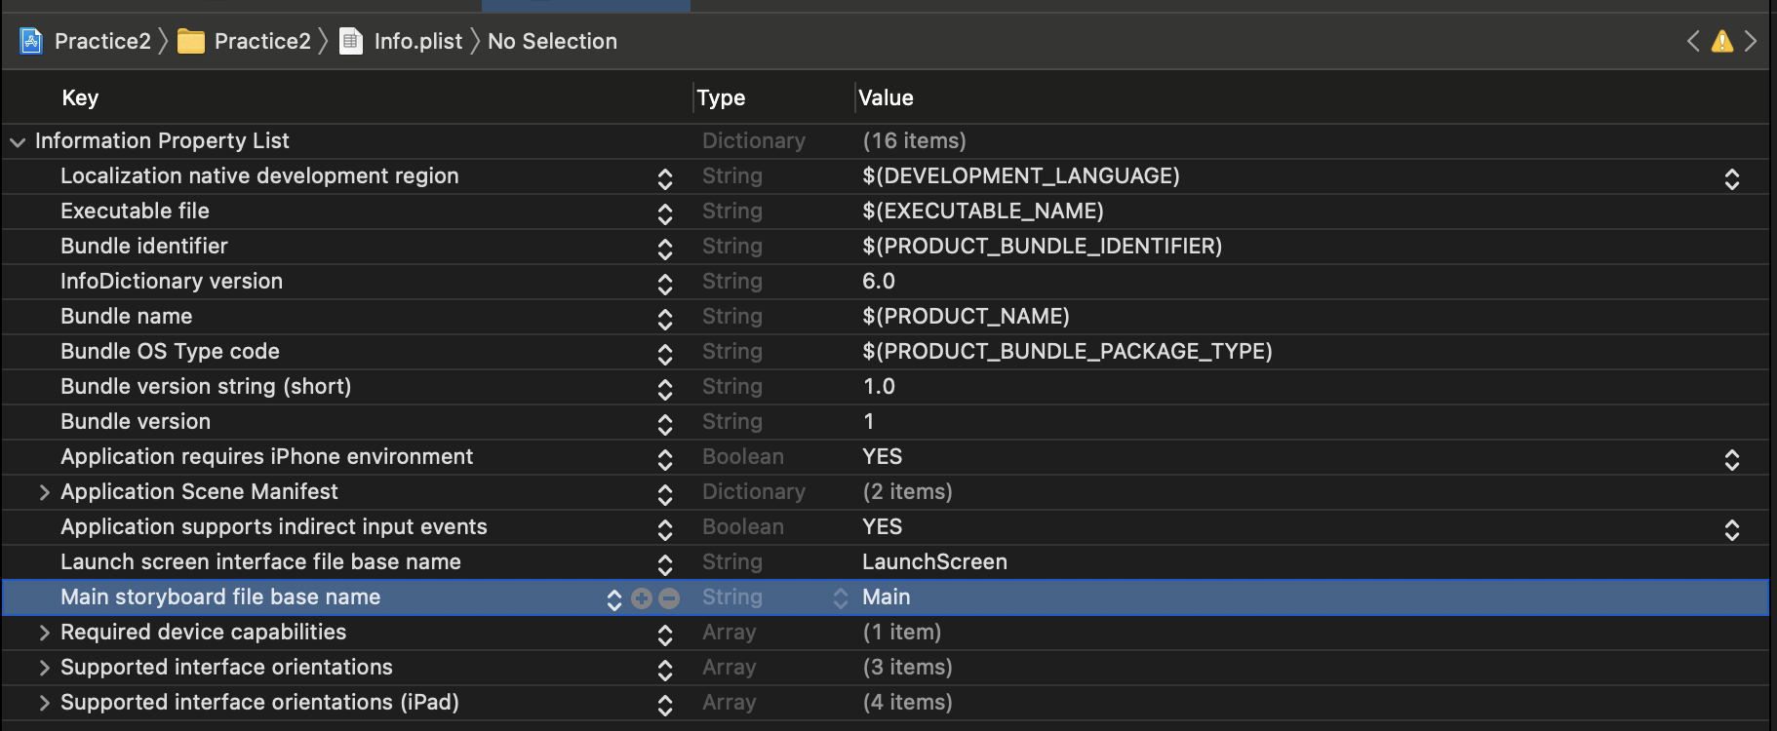This screenshot has height=731, width=1777.
Task: Click the Value column header
Action: 886,97
